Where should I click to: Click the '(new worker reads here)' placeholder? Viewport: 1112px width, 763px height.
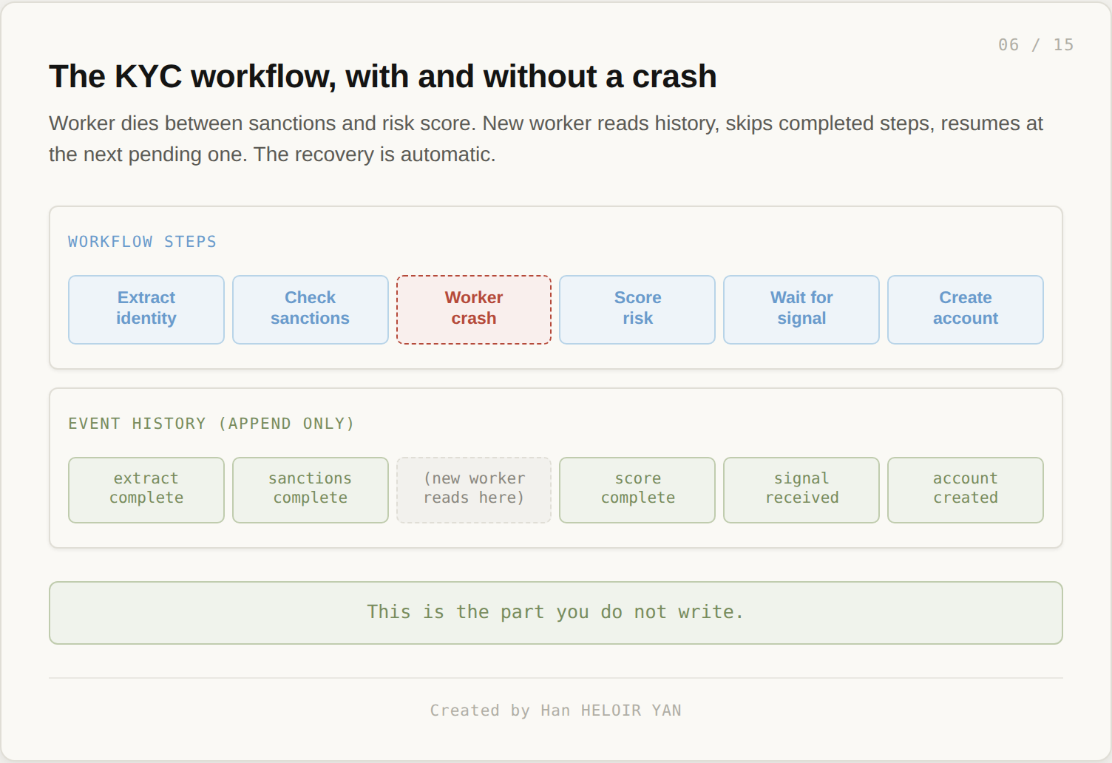click(474, 490)
